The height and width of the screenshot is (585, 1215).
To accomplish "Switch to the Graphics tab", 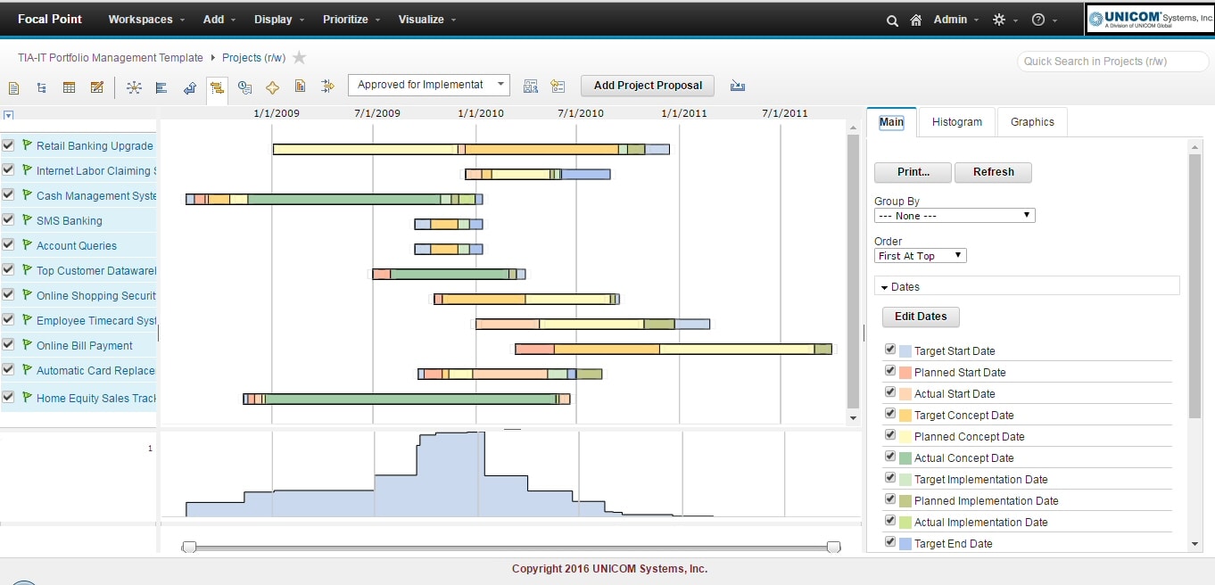I will pos(1032,122).
